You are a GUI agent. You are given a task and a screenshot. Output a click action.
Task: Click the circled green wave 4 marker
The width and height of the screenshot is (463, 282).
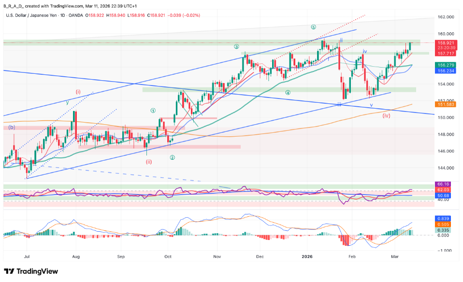(x=288, y=93)
